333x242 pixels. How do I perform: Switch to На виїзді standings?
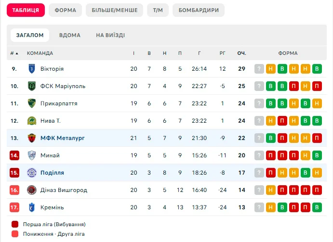(x=110, y=35)
